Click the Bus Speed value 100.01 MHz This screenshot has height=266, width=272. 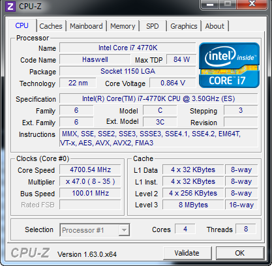coord(90,193)
